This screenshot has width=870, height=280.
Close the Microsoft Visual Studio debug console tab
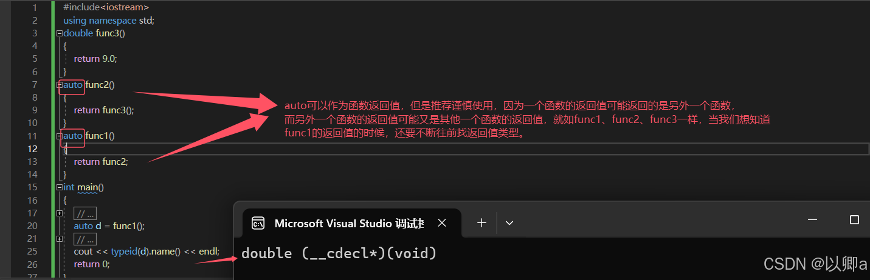pyautogui.click(x=442, y=223)
